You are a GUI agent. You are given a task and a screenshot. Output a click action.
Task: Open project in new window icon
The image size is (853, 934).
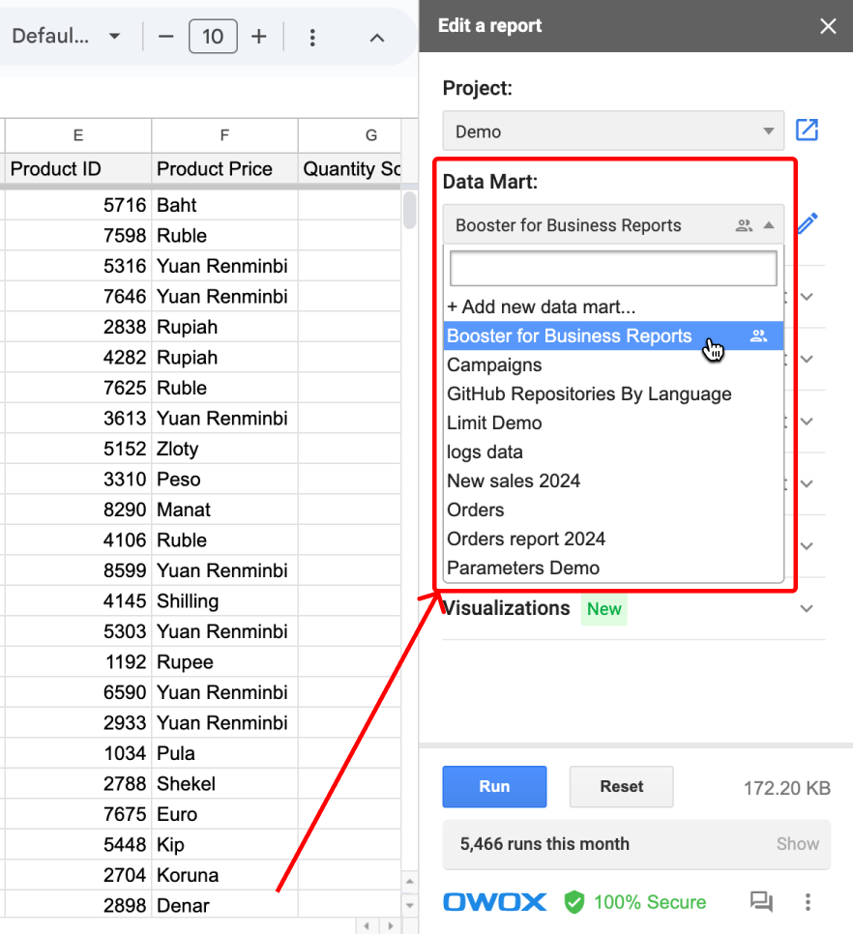pos(808,130)
